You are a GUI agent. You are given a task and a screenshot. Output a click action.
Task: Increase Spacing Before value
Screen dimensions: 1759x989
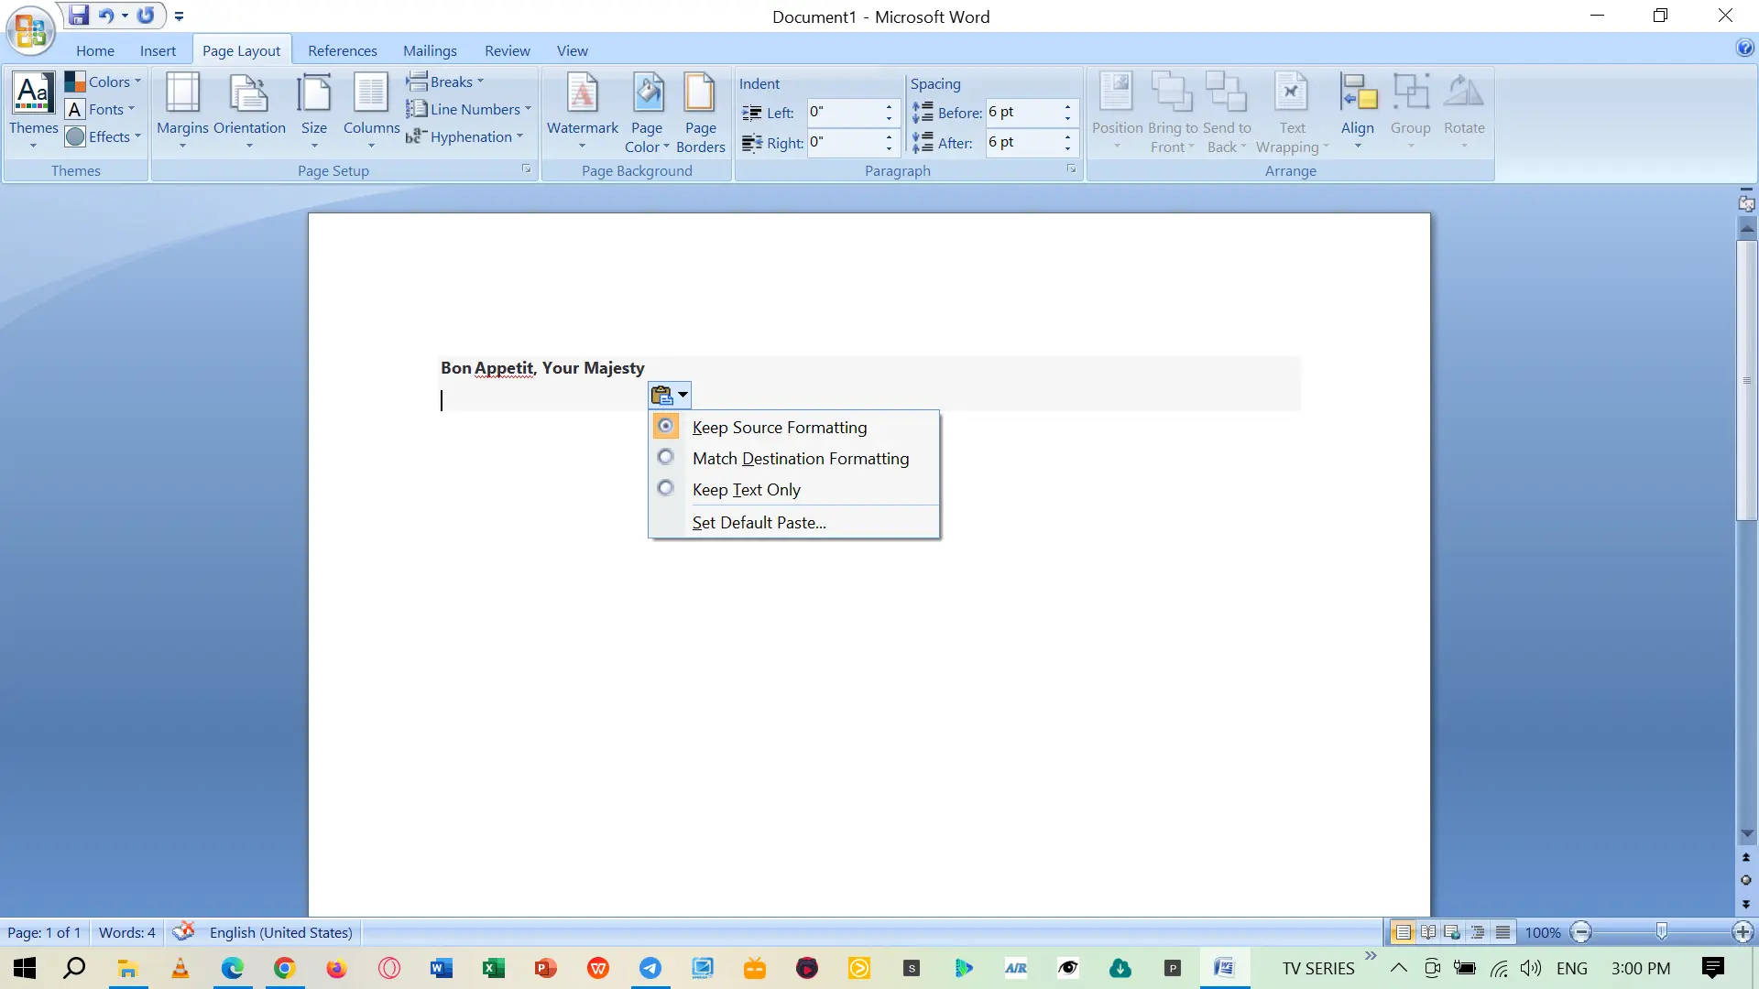(1068, 106)
